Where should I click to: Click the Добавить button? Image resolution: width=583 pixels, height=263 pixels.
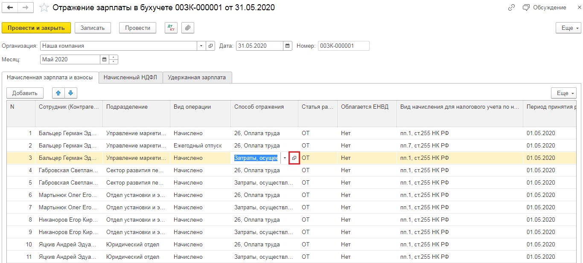(x=25, y=93)
